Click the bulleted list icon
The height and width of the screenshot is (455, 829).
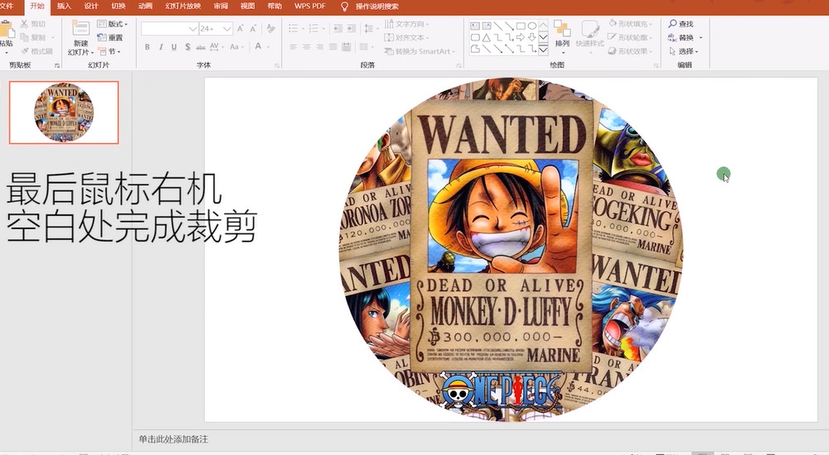pyautogui.click(x=295, y=28)
